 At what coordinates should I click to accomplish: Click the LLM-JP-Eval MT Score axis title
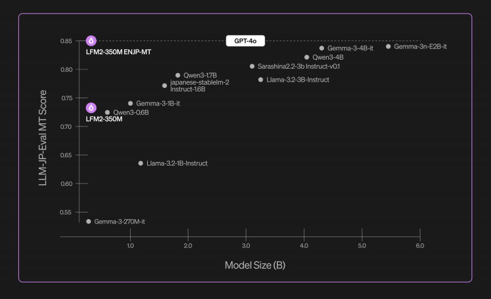coord(42,138)
